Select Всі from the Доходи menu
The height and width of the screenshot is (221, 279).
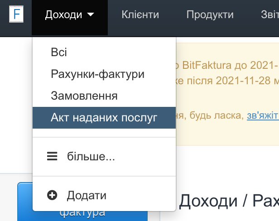tap(104, 53)
